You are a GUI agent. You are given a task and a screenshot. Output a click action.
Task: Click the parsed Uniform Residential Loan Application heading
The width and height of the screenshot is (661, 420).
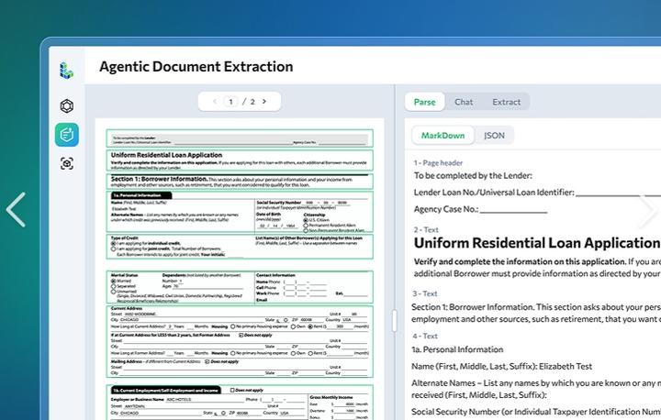tap(536, 243)
